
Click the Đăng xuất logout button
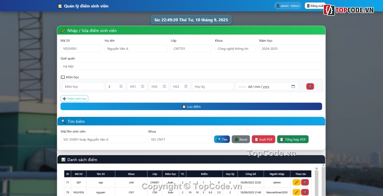click(x=315, y=6)
